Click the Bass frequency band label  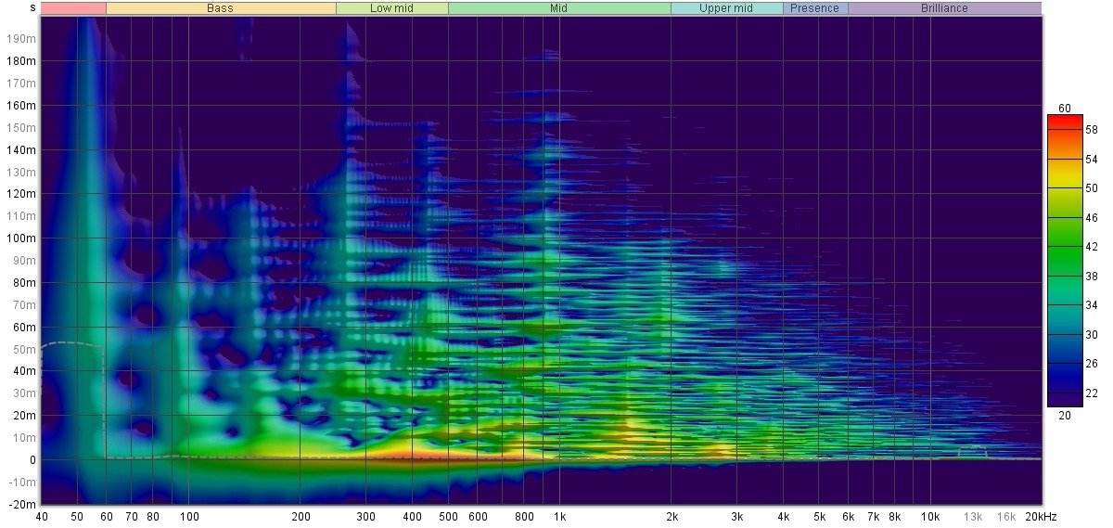[x=221, y=8]
